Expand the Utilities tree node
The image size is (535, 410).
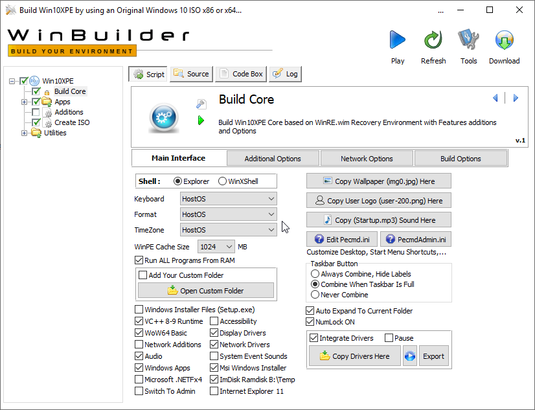click(x=24, y=133)
